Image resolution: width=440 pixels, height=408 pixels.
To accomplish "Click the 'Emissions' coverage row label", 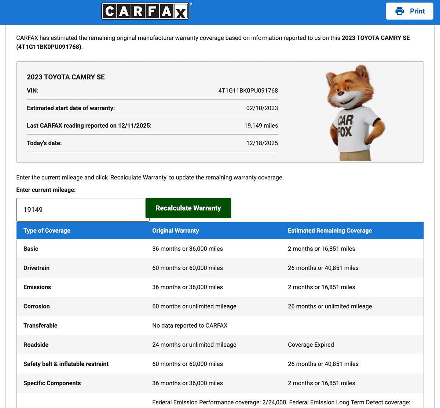I will [x=37, y=287].
